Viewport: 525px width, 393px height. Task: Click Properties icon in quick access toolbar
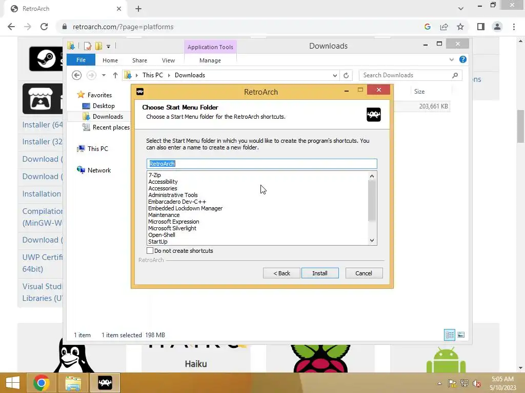point(88,46)
